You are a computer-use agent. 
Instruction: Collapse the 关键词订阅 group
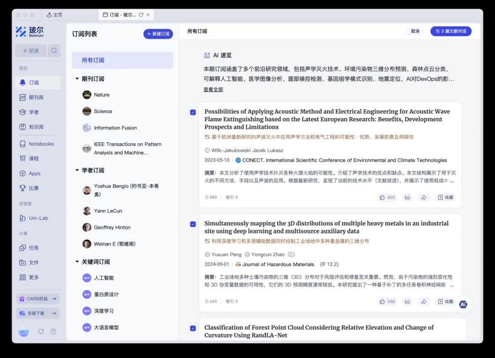(77, 262)
